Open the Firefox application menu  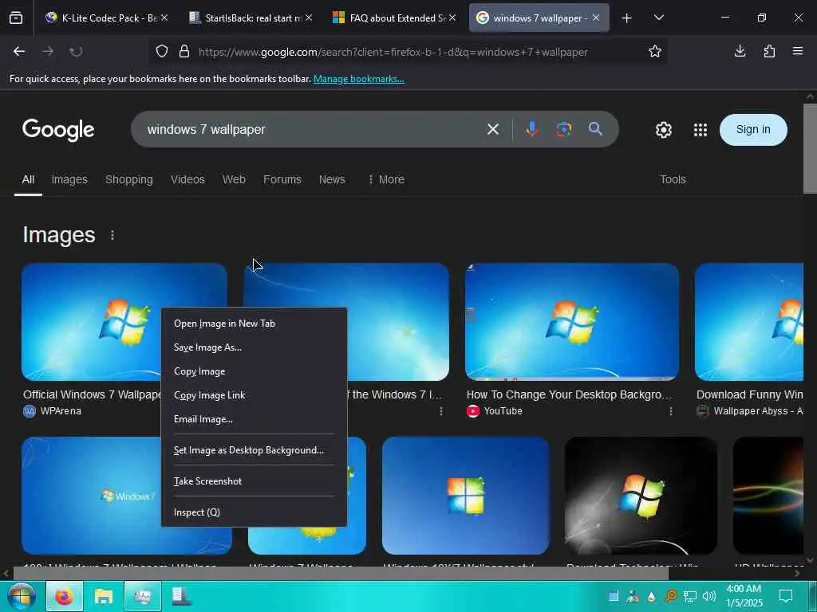[x=798, y=51]
